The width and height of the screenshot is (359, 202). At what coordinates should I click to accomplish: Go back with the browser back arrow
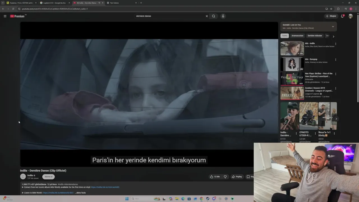click(3, 9)
